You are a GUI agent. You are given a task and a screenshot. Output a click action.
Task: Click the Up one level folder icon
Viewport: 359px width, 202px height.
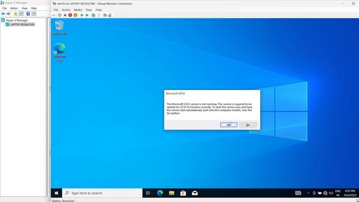click(x=16, y=13)
